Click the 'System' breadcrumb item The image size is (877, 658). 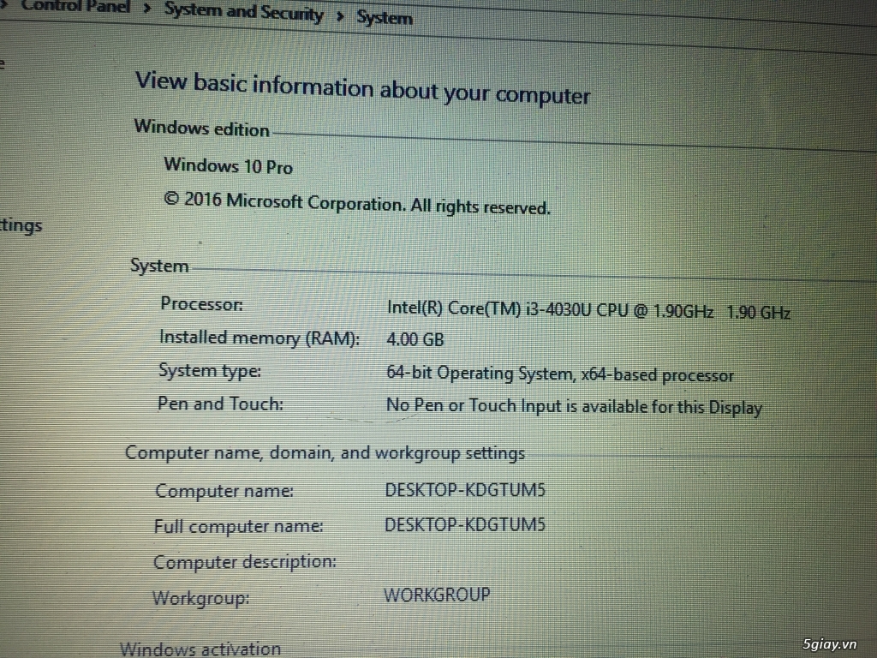click(385, 18)
